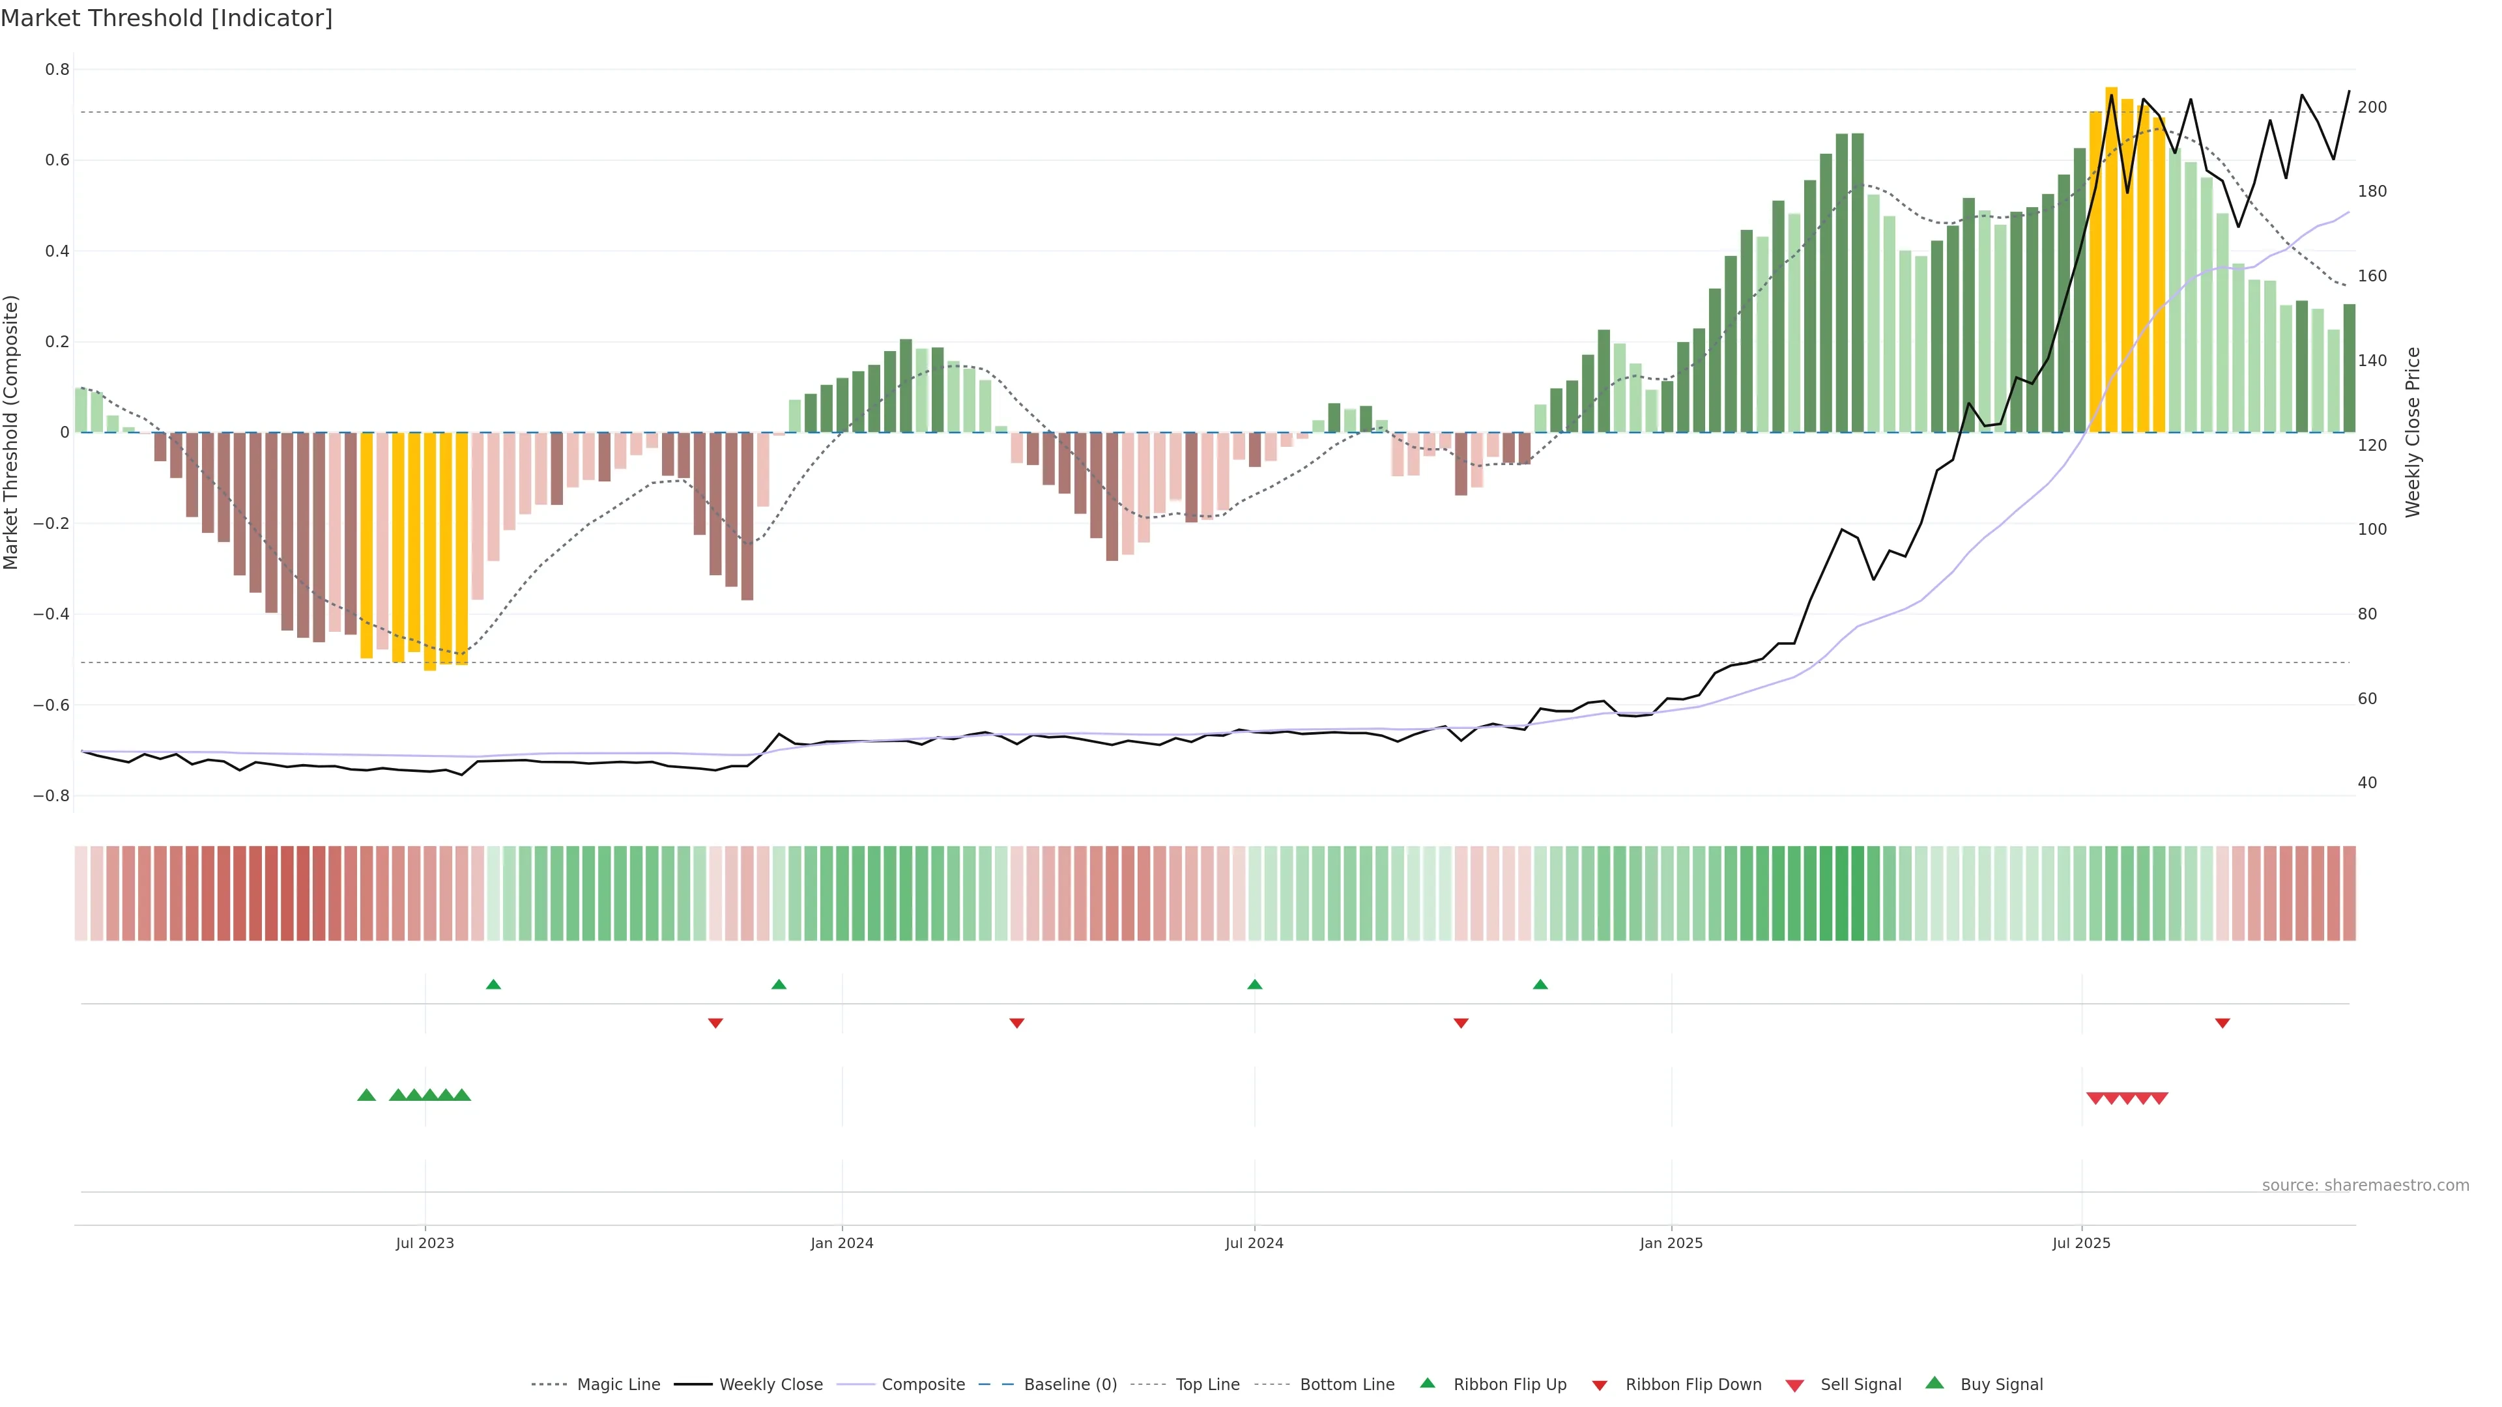Click the Baseline (0) legend item
Viewport: 2502px width, 1407px height.
1069,1385
